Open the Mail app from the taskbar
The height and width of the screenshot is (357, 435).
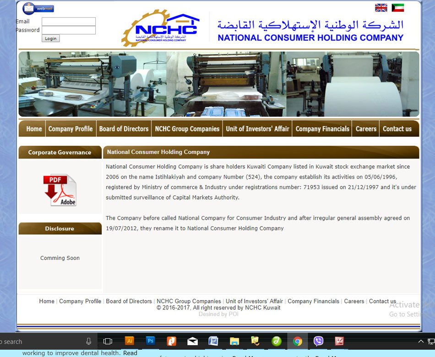[x=192, y=341]
